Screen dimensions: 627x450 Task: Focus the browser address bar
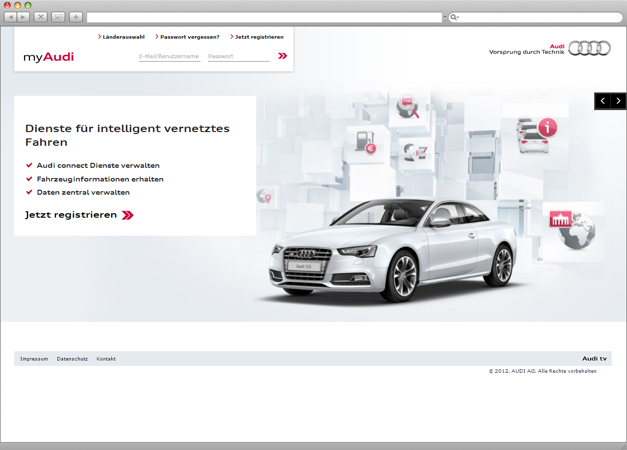[265, 17]
